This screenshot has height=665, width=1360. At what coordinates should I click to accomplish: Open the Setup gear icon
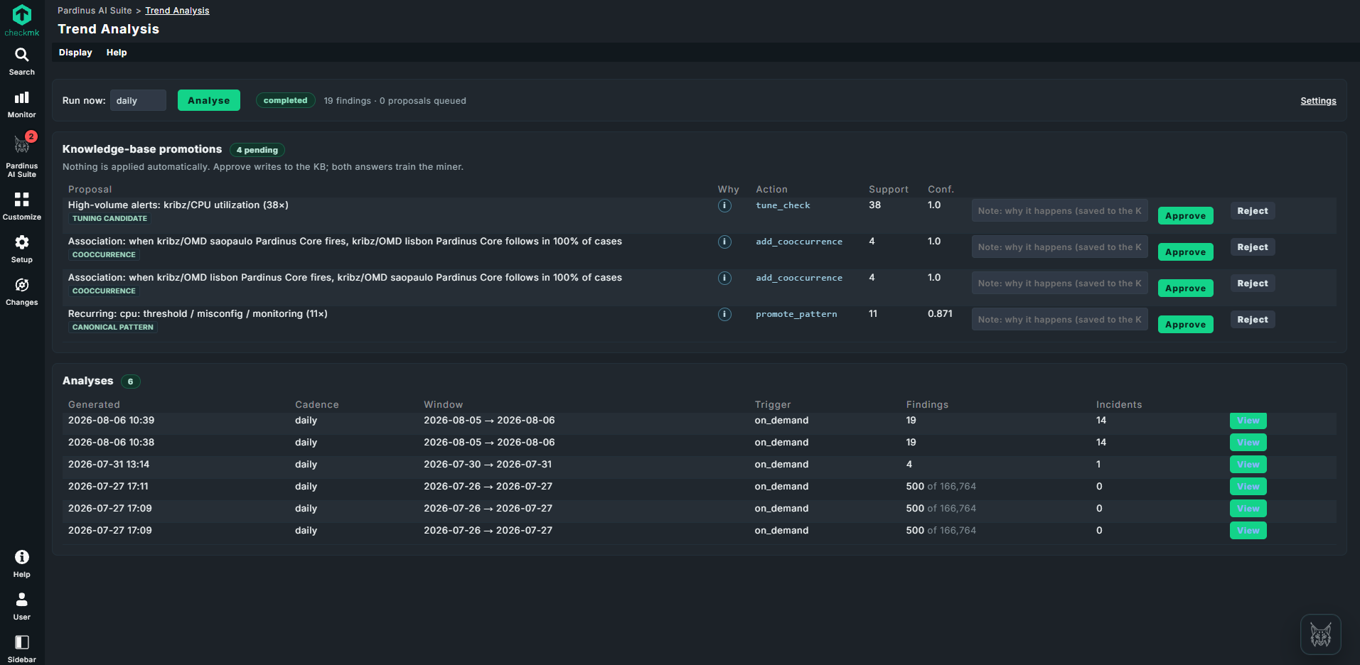(x=22, y=249)
